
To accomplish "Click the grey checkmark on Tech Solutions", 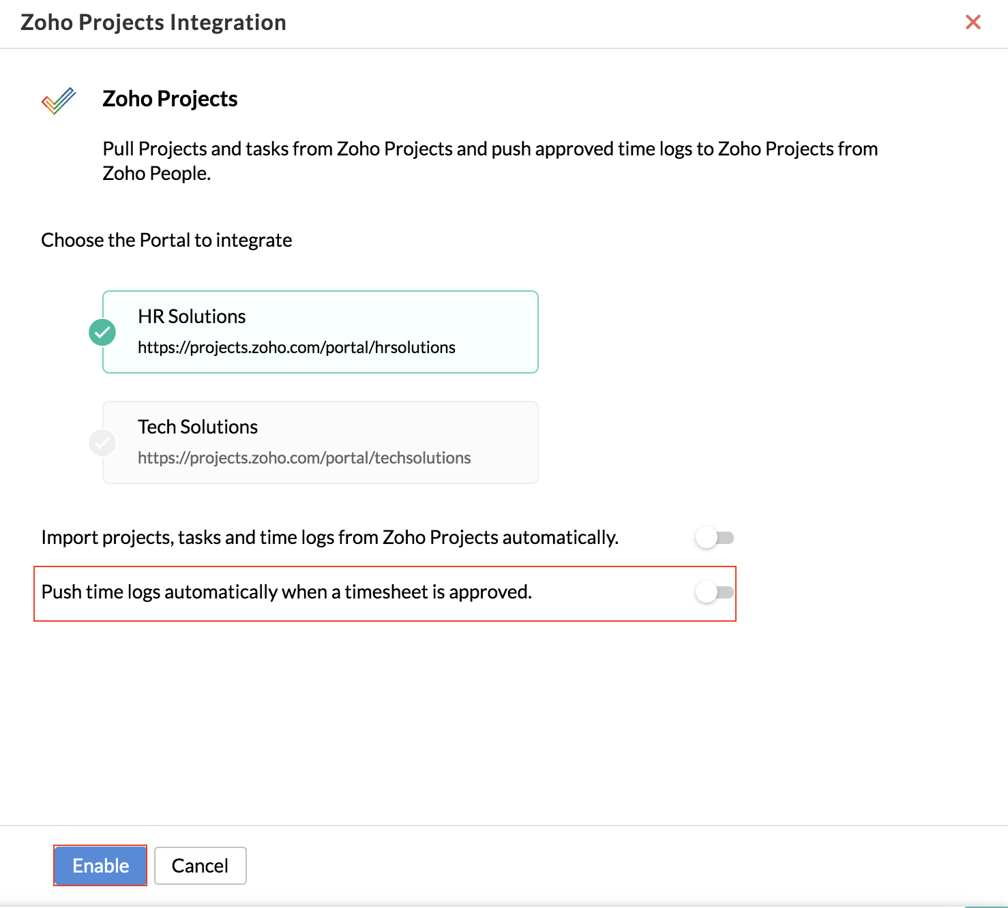I will pos(102,443).
